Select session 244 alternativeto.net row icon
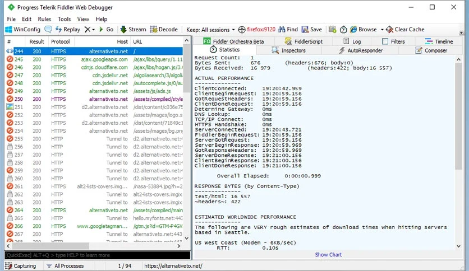This screenshot has width=469, height=271. tap(10, 52)
